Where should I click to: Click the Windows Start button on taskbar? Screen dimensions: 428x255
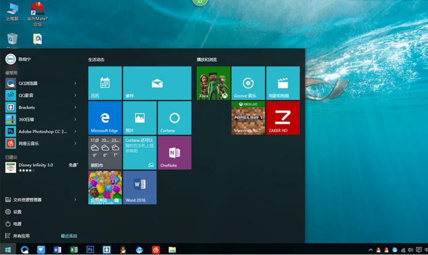pos(8,249)
